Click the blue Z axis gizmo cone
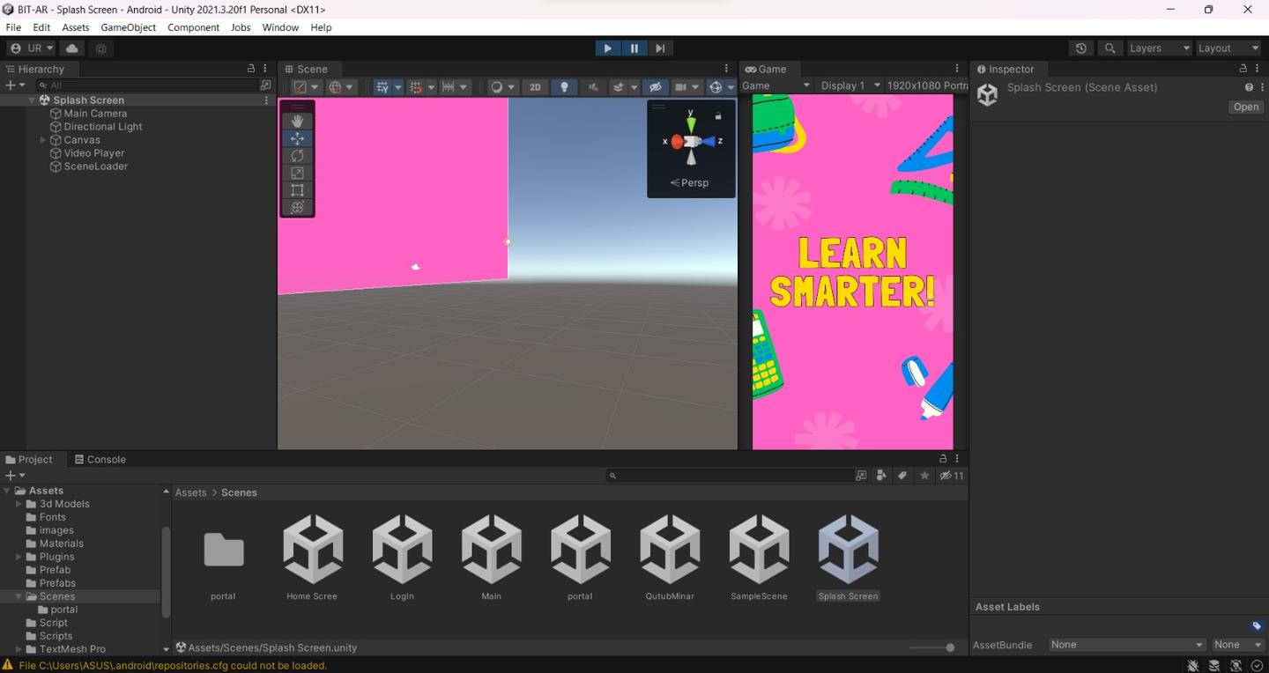 709,141
